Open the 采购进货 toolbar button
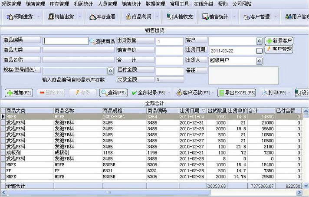 pyautogui.click(x=20, y=17)
